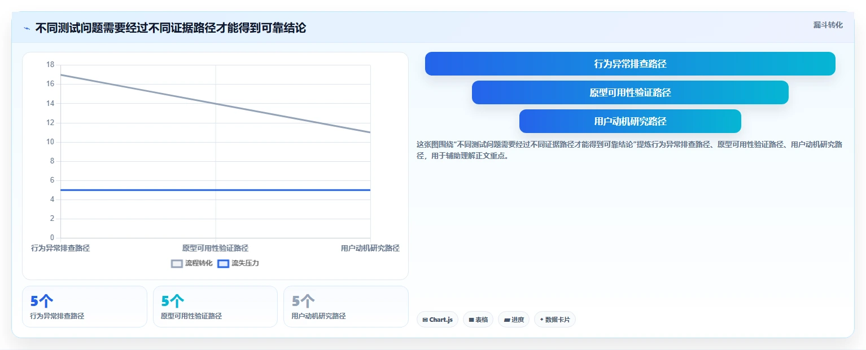The height and width of the screenshot is (350, 866).
Task: Toggle the 流程转化 legend item
Action: click(x=192, y=263)
